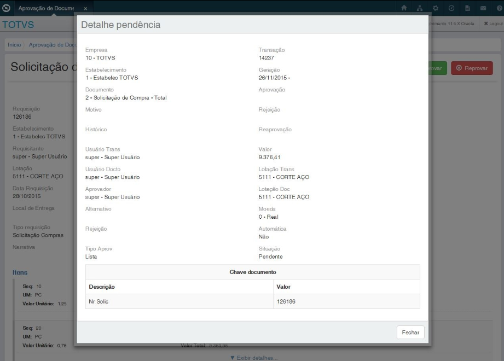Open the settings gear icon
Screen dimensions: 504x361
click(436, 8)
